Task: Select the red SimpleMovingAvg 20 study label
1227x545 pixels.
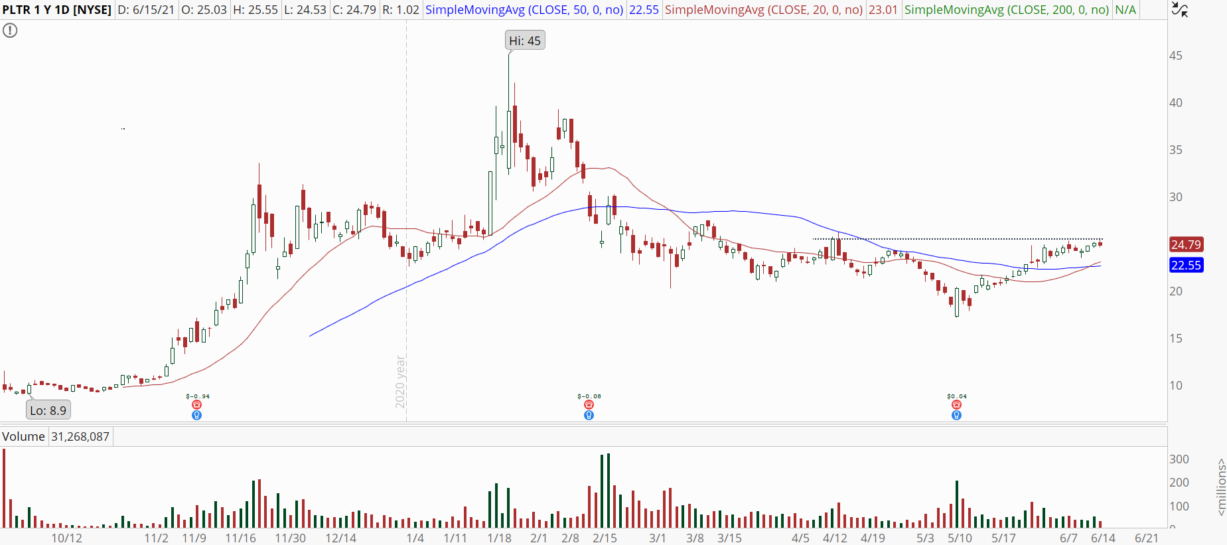Action: (x=764, y=10)
